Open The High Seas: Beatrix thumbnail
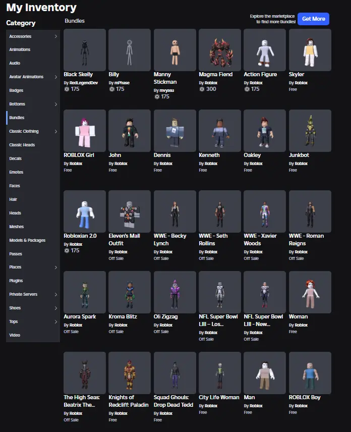 pyautogui.click(x=85, y=373)
